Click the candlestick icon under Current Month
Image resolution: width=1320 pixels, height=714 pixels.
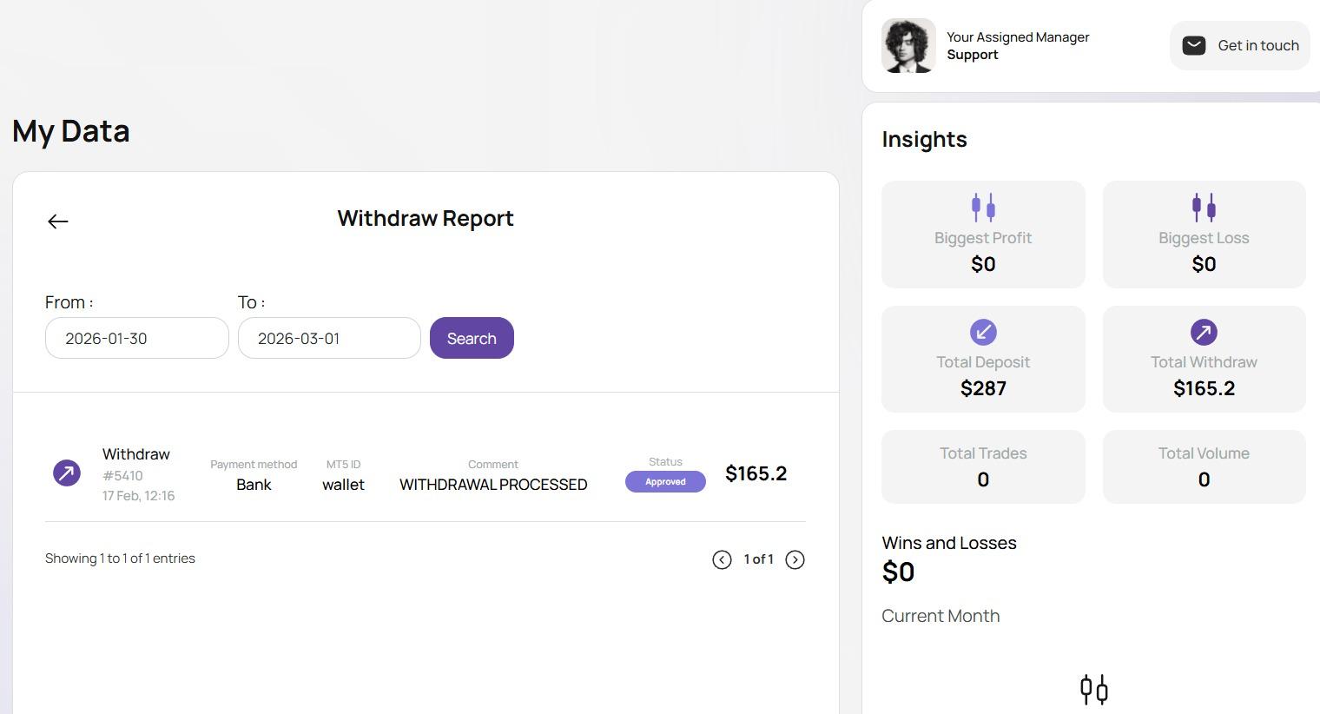tap(1093, 690)
